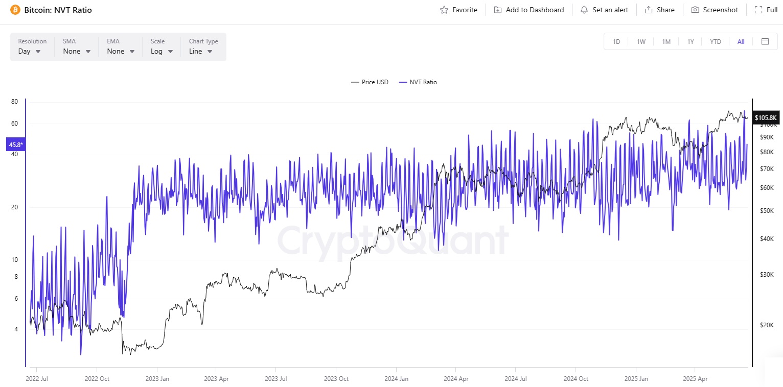Viewport: 783px width, 387px height.
Task: Click the 2024 Apr axis label
Action: [x=456, y=379]
